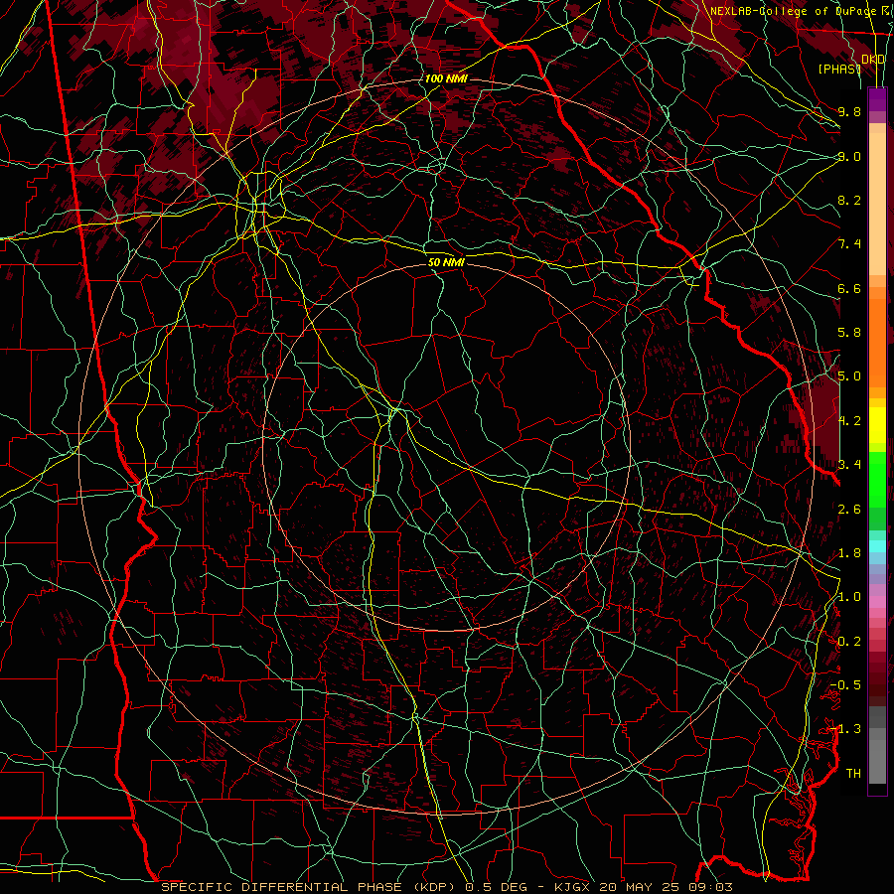Click the '50 NMI' range ring label

click(446, 262)
